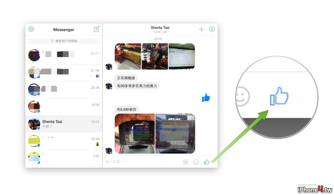Image resolution: width=334 pixels, height=195 pixels.
Task: Click sender avatar beside 有30多 message
Action: click(109, 86)
